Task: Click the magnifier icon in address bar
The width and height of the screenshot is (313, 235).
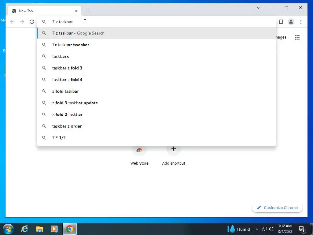Action: pyautogui.click(x=44, y=22)
